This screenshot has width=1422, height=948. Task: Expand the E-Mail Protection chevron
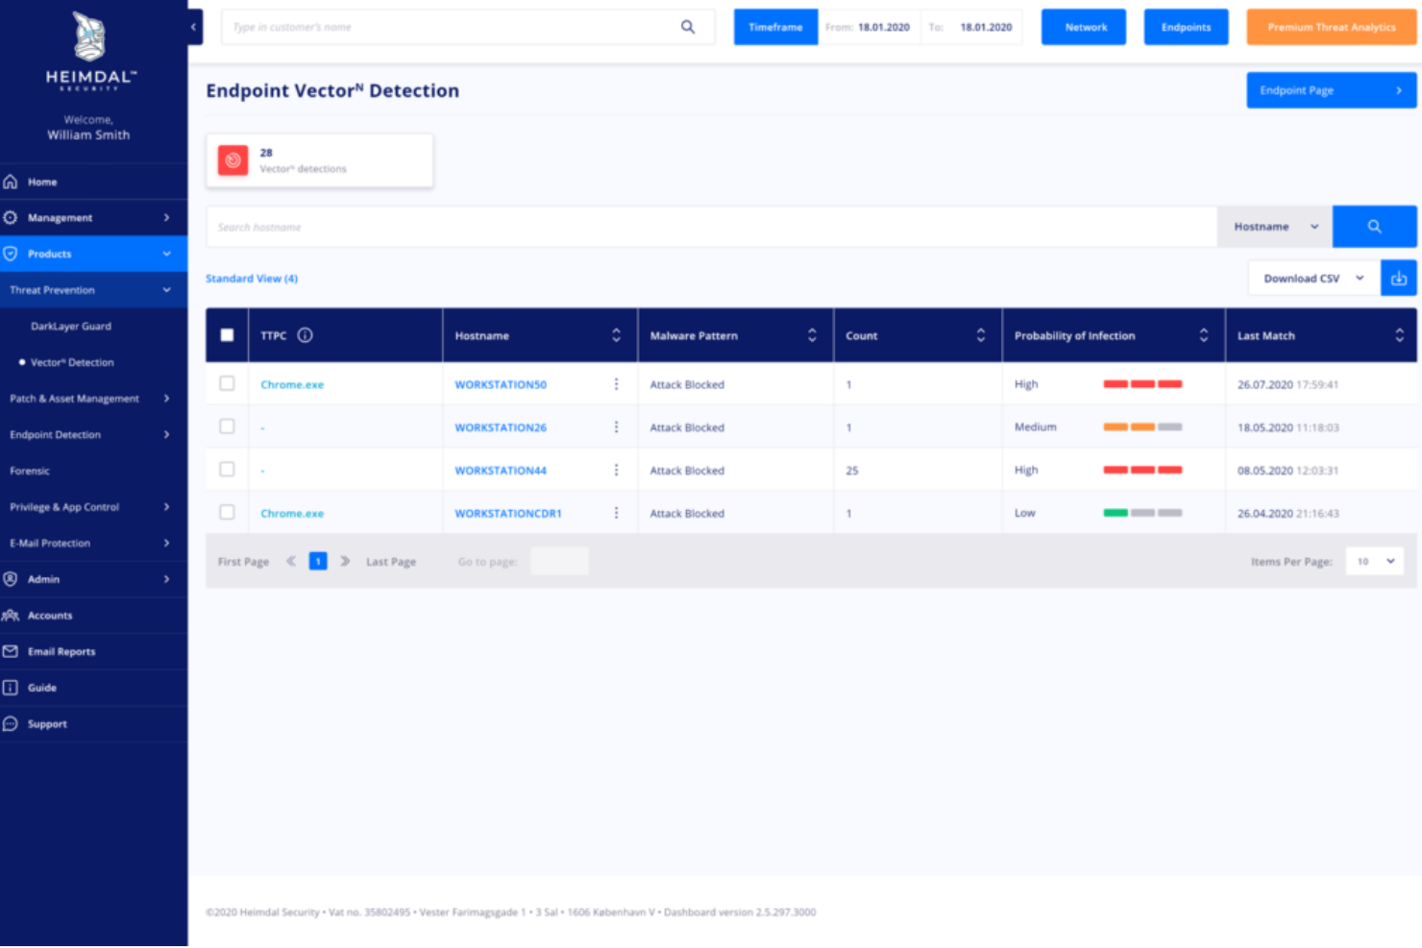pos(166,544)
